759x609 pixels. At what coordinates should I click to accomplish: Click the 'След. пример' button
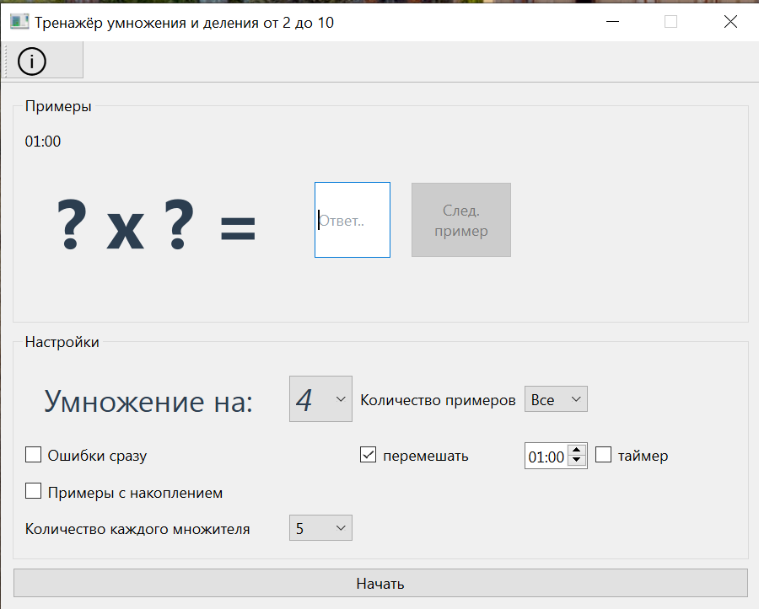pos(460,219)
